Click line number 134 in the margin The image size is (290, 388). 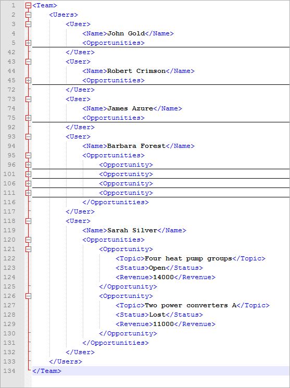pos(9,371)
